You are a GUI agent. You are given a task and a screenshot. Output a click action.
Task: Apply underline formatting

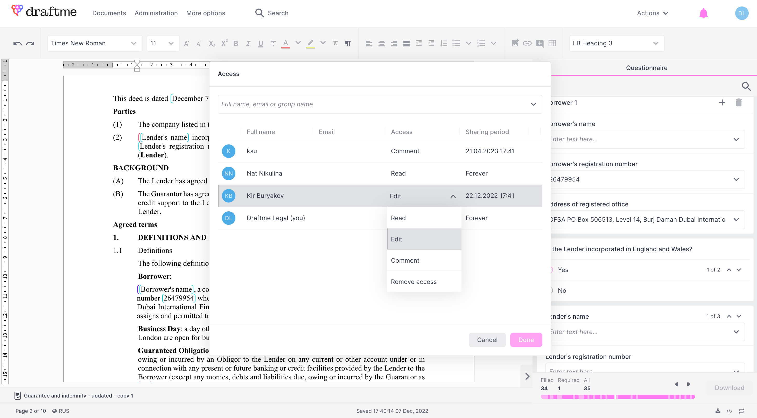(x=260, y=44)
